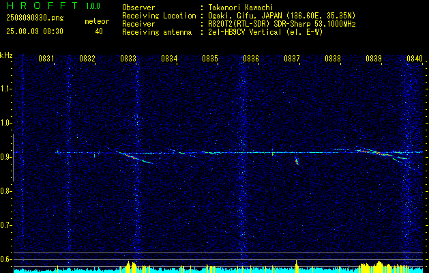Click the gray vertical range bar beside 0.9 kHz
Viewport: 429px width, 273px height.
tap(13, 158)
